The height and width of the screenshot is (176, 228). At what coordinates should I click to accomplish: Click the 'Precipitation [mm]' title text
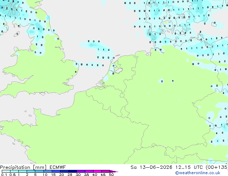pos(23,167)
